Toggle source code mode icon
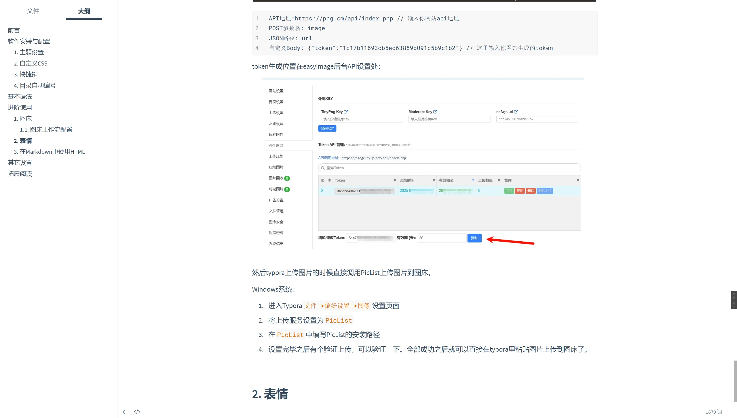The height and width of the screenshot is (418, 737). click(137, 412)
